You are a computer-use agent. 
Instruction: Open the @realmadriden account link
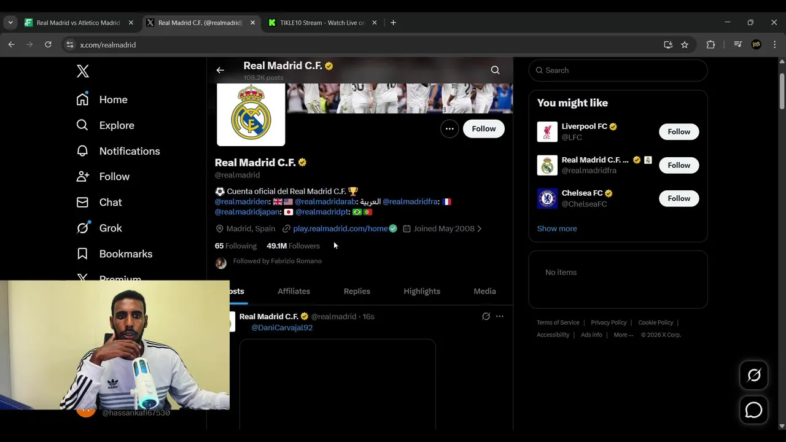coord(242,201)
